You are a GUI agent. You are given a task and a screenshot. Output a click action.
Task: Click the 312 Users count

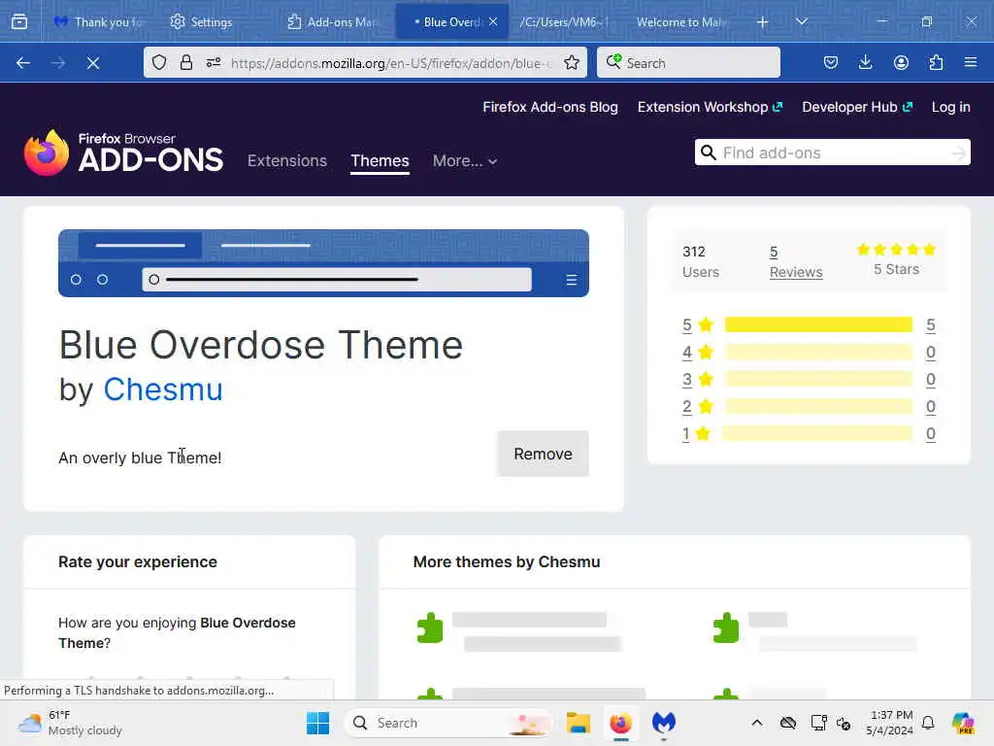701,261
